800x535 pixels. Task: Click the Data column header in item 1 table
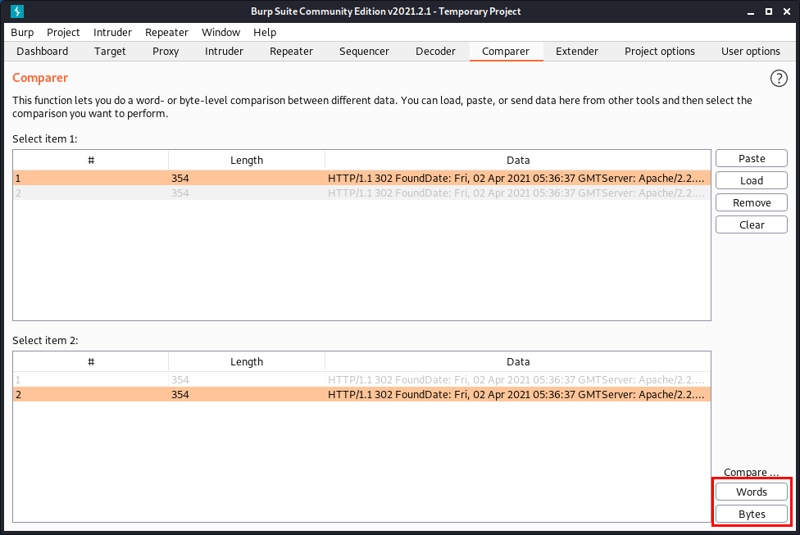[x=518, y=160]
